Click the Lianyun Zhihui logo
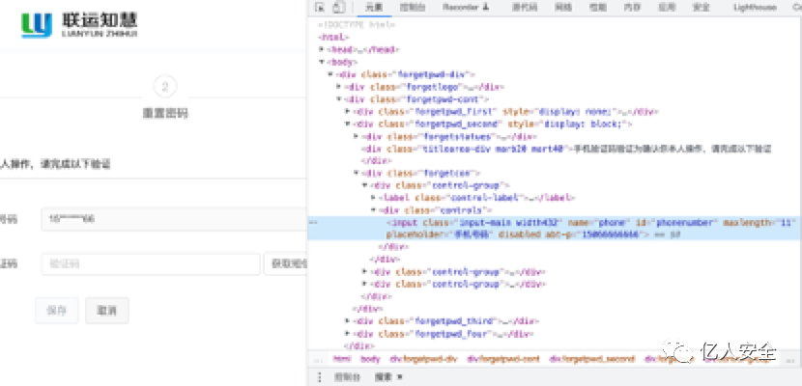 pyautogui.click(x=79, y=25)
